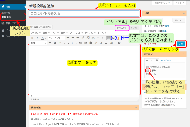Check the その他 category checkbox
The width and height of the screenshot is (190, 127).
pos(147,74)
